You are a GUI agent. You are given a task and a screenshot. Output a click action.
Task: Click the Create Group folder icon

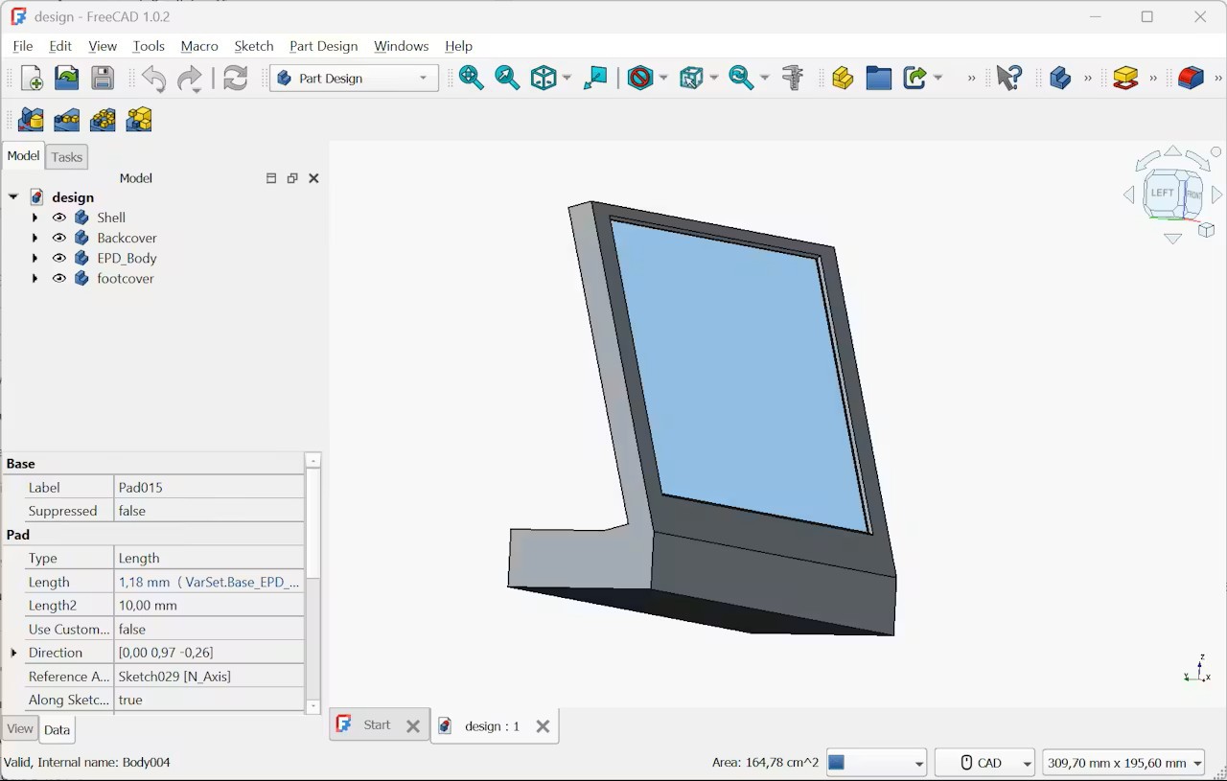click(878, 79)
